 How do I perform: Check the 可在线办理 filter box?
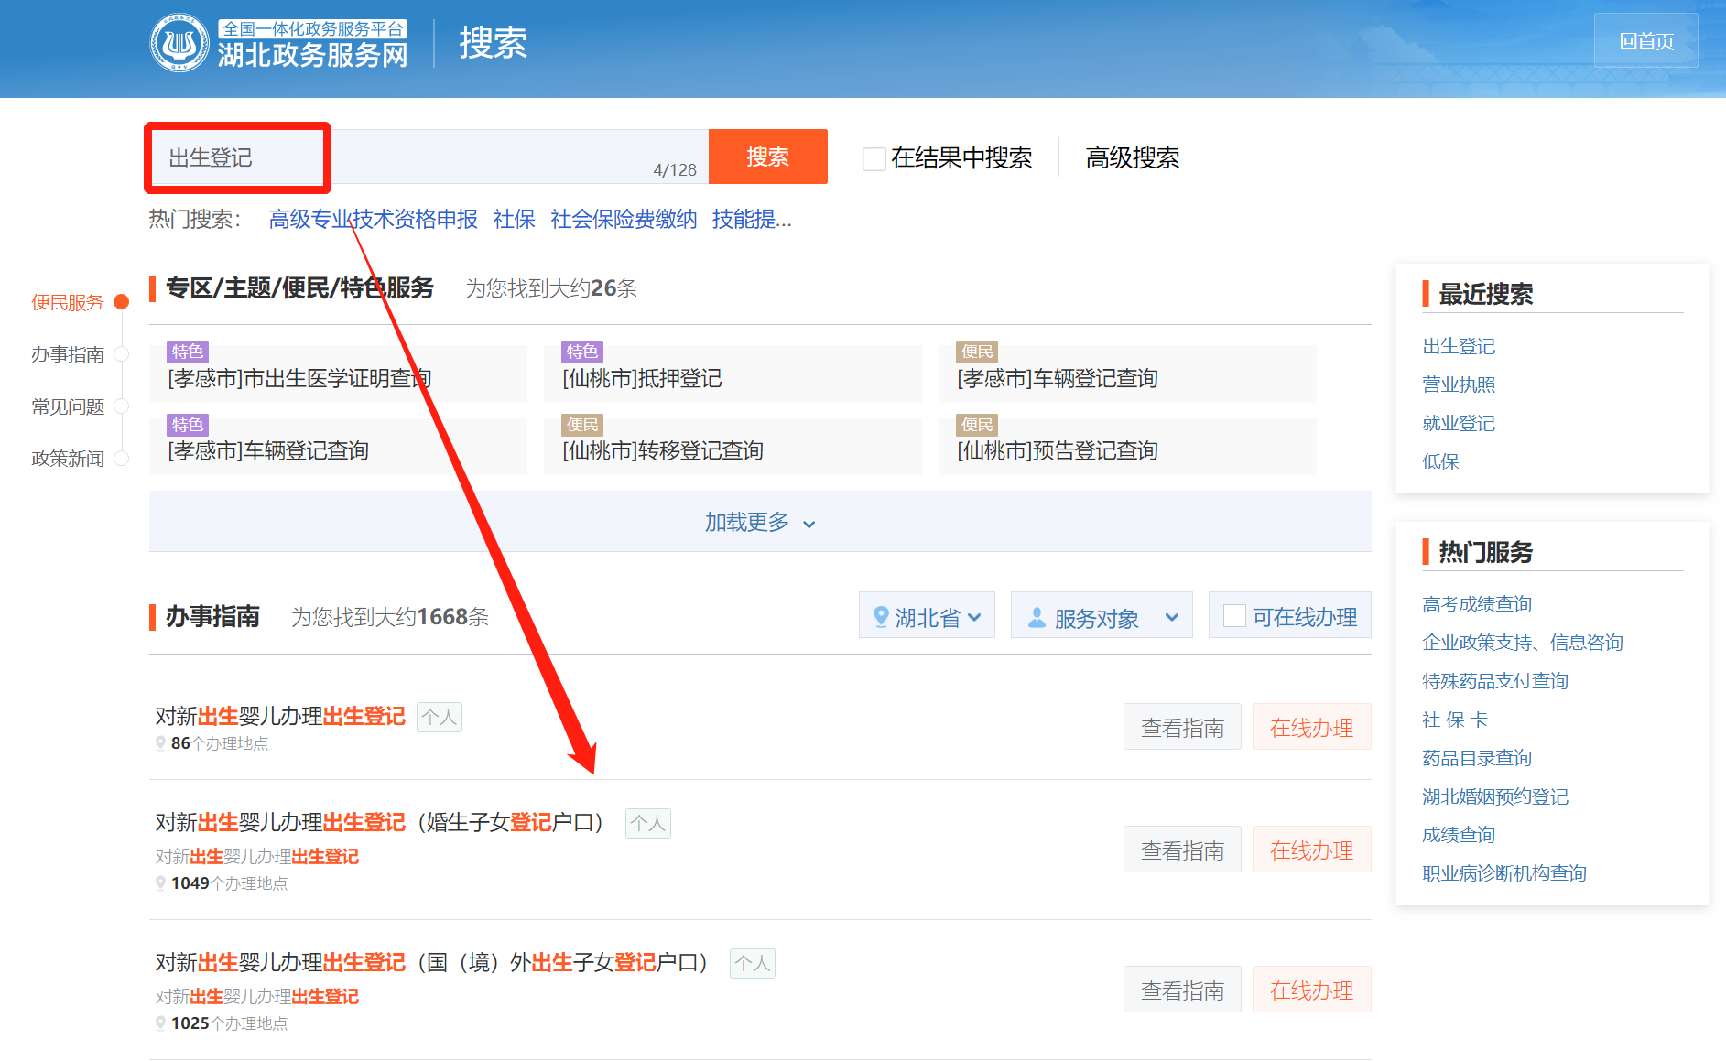[x=1234, y=616]
